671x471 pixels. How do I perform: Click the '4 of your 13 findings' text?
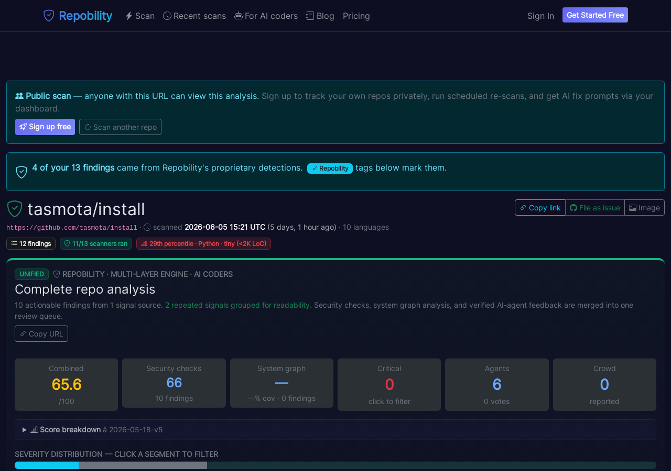click(x=73, y=167)
